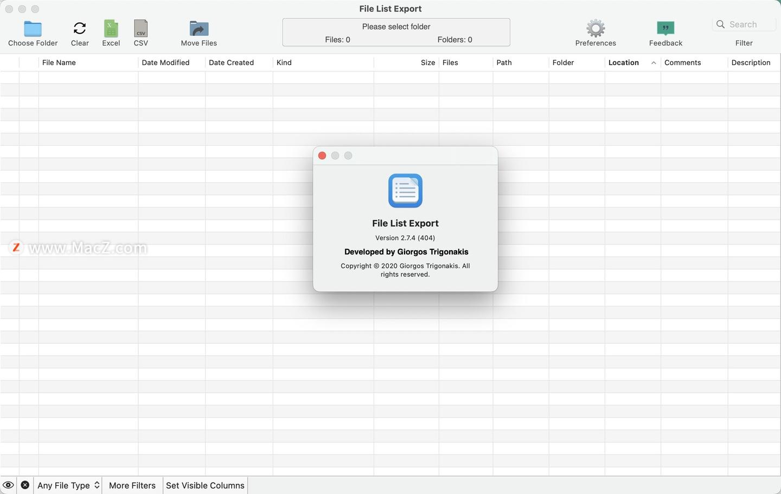The image size is (781, 494).
Task: Open the Feedback panel
Action: click(x=665, y=28)
